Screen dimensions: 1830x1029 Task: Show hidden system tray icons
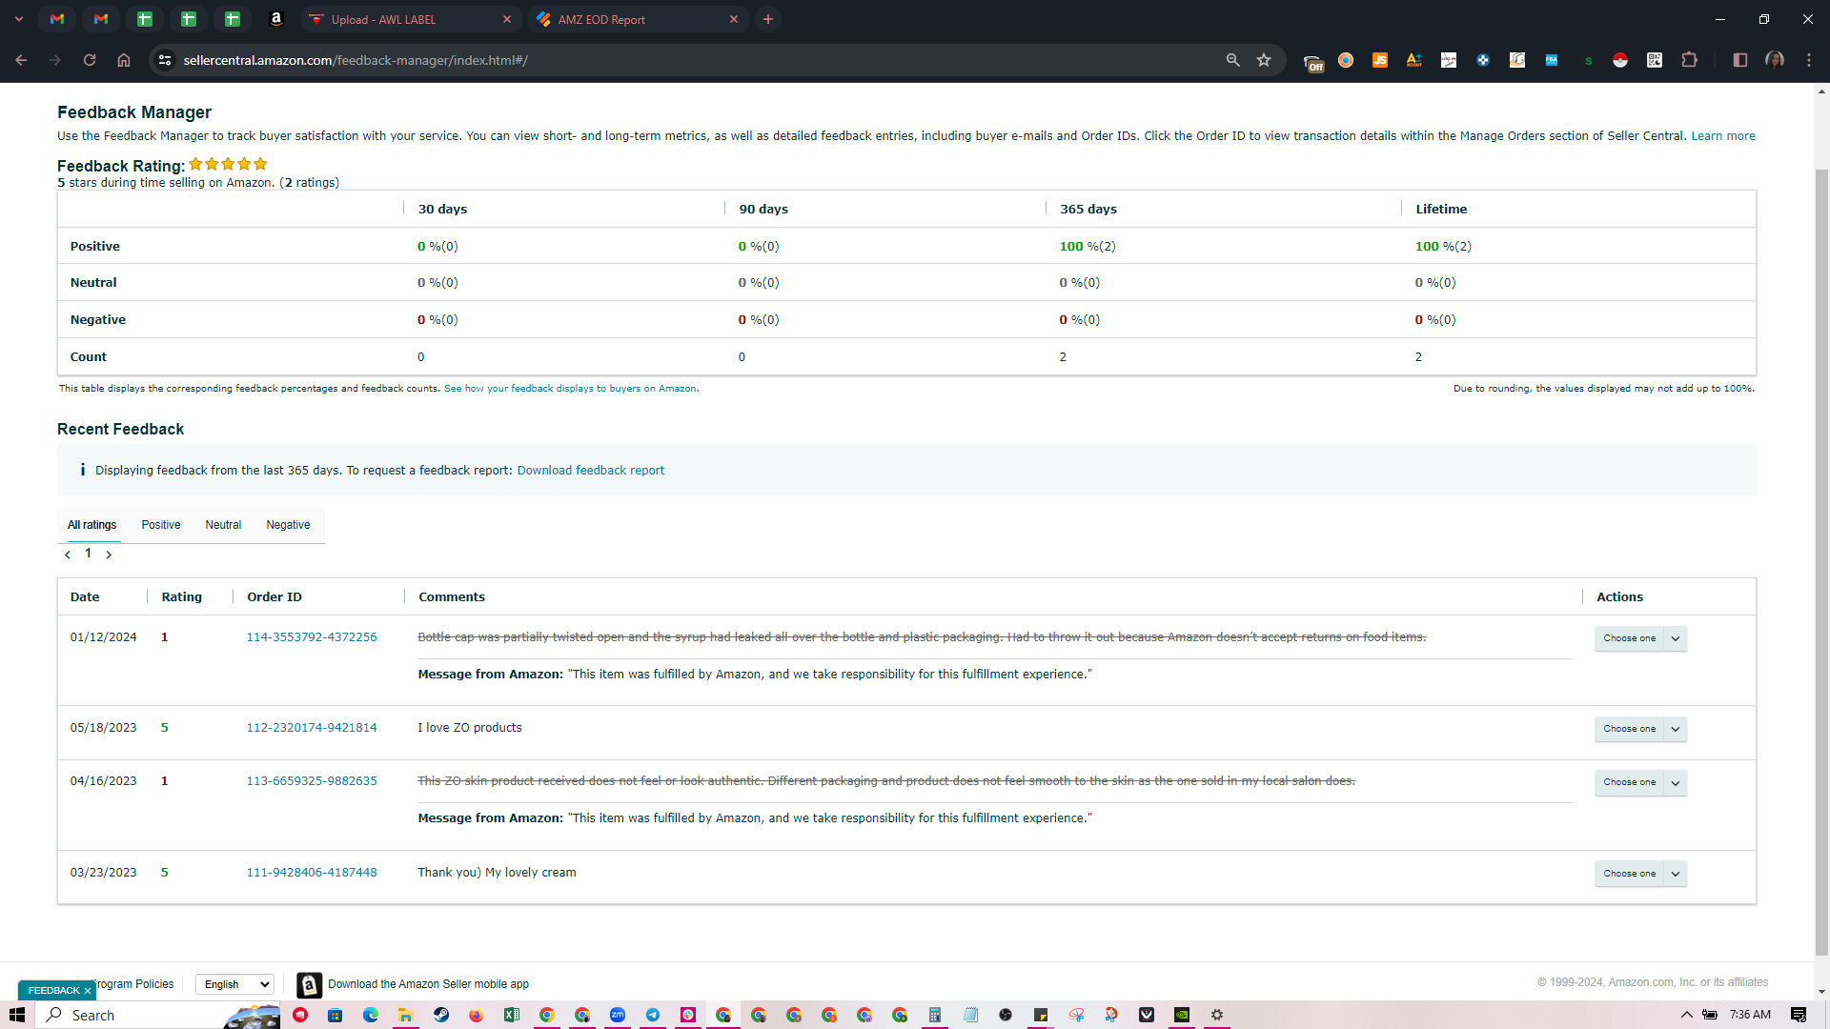[1686, 1015]
